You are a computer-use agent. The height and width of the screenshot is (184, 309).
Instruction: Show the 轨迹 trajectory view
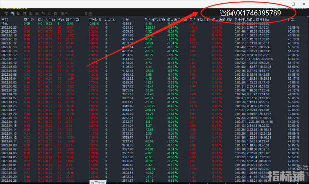click(89, 14)
